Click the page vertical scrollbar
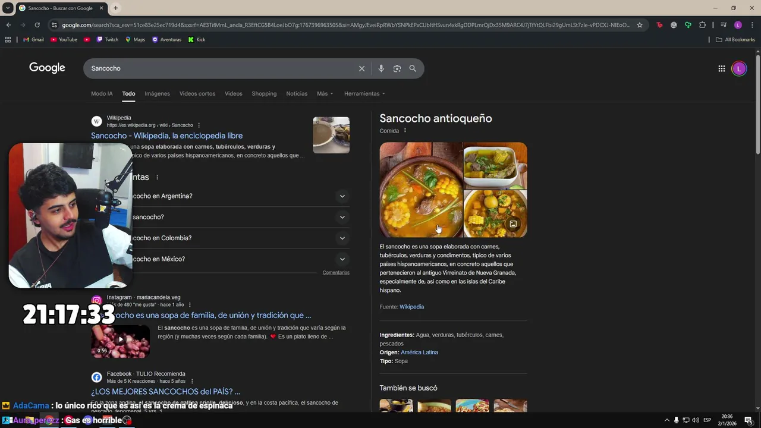This screenshot has width=761, height=428. point(757,104)
